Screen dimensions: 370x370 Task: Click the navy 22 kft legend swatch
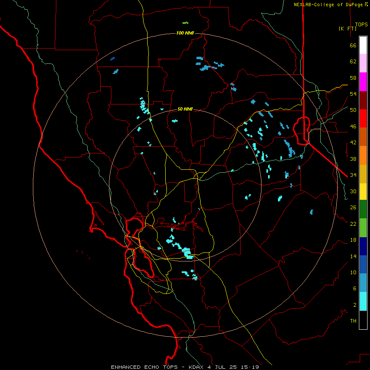click(x=363, y=246)
